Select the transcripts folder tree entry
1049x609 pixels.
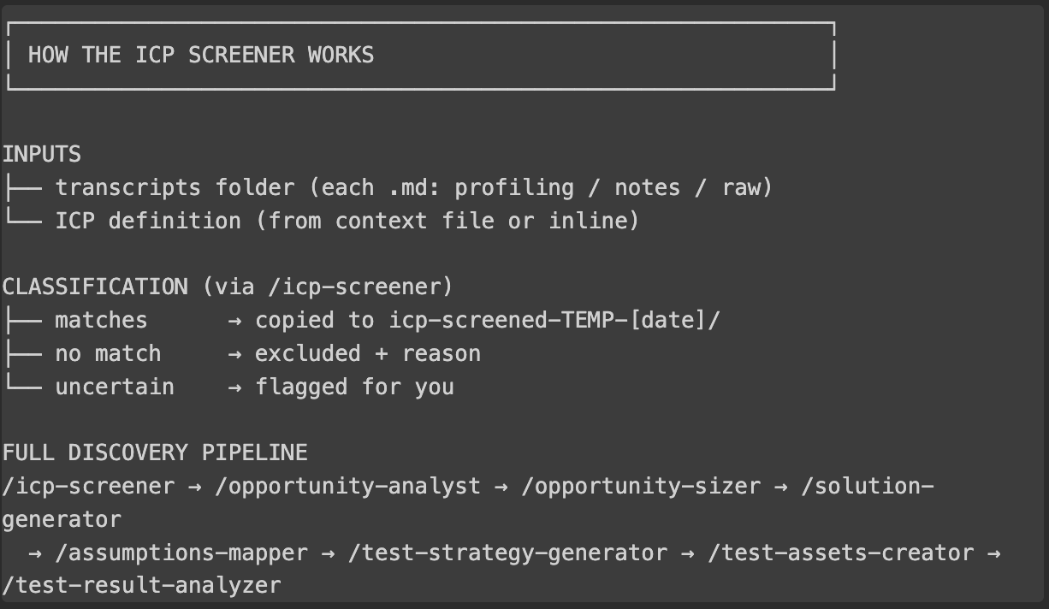pos(414,187)
